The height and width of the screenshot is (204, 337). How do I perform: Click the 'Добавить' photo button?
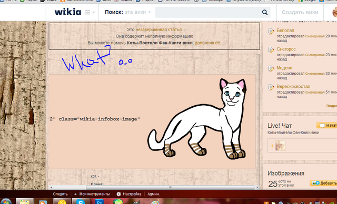(x=324, y=183)
